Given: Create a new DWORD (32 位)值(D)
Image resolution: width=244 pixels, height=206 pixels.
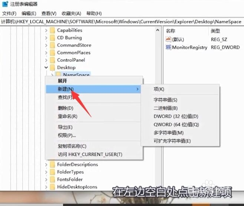Looking at the screenshot, I should tap(180, 116).
